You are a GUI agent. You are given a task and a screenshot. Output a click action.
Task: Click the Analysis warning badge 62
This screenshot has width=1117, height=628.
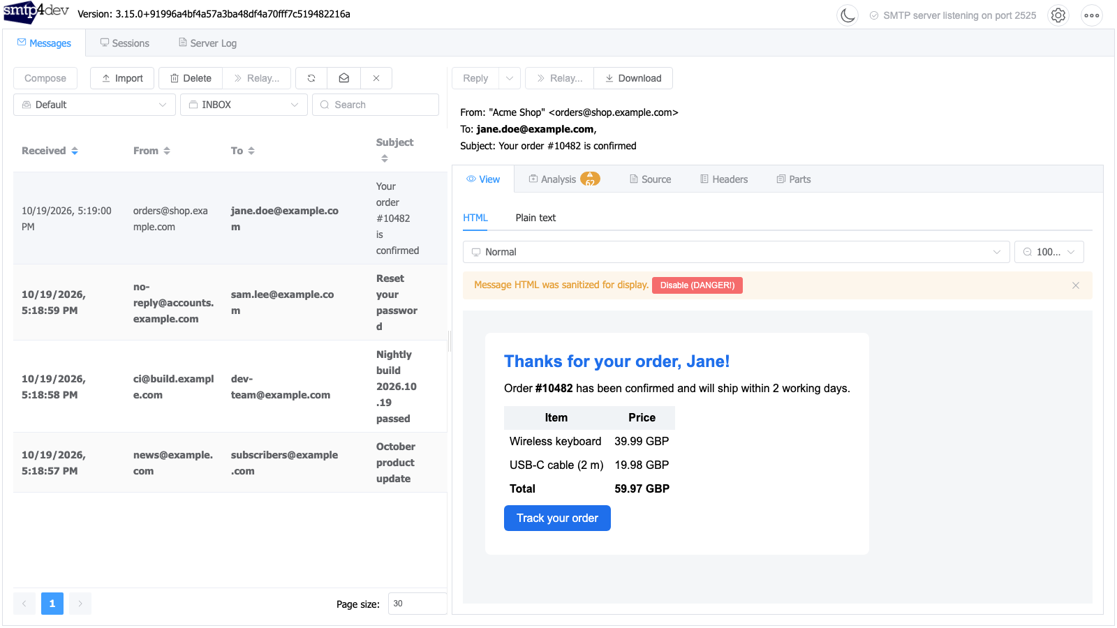[x=590, y=179]
